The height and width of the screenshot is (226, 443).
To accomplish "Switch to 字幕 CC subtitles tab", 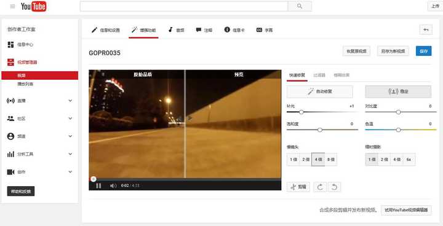I will (264, 30).
